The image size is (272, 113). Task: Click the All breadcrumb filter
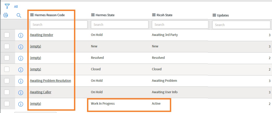coord(16,7)
